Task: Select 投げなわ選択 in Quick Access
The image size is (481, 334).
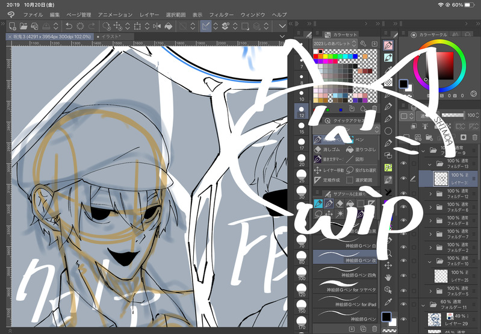Action: [361, 170]
